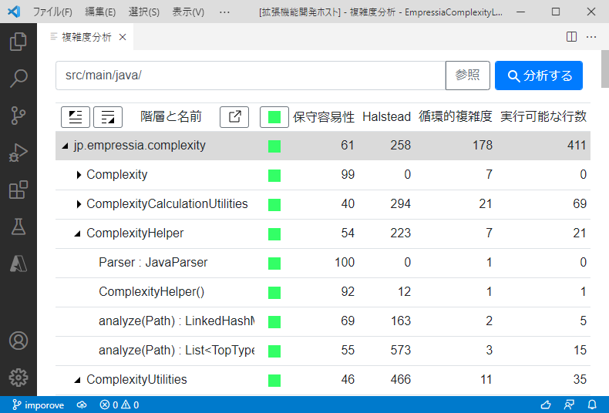Image resolution: width=609 pixels, height=413 pixels.
Task: Open the Explorer view in activity bar
Action: pos(19,41)
